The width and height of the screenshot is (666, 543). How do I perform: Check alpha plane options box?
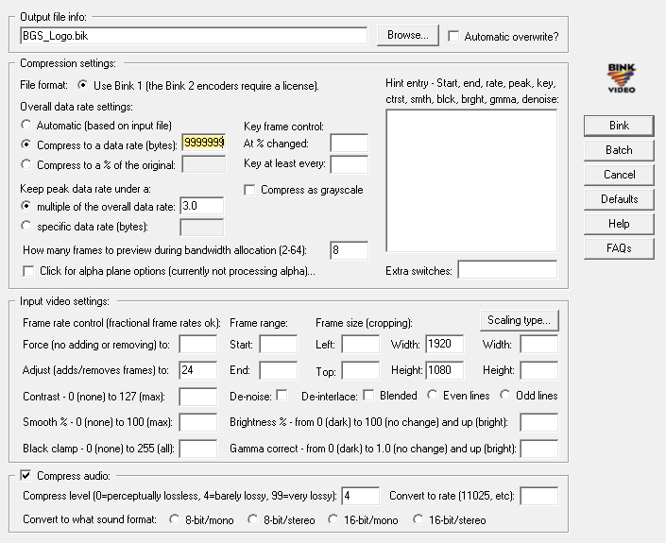tap(28, 271)
